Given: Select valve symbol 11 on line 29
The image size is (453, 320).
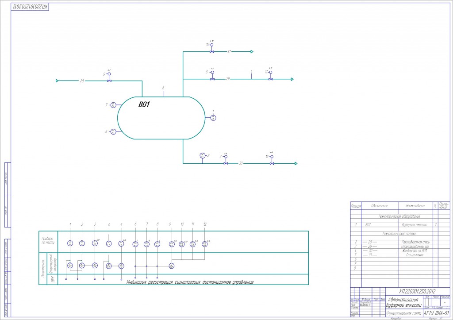Looking at the screenshot, I should click(271, 79).
